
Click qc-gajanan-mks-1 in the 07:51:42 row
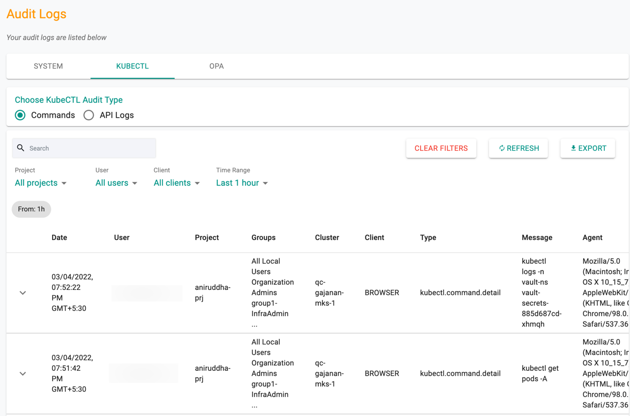point(330,373)
